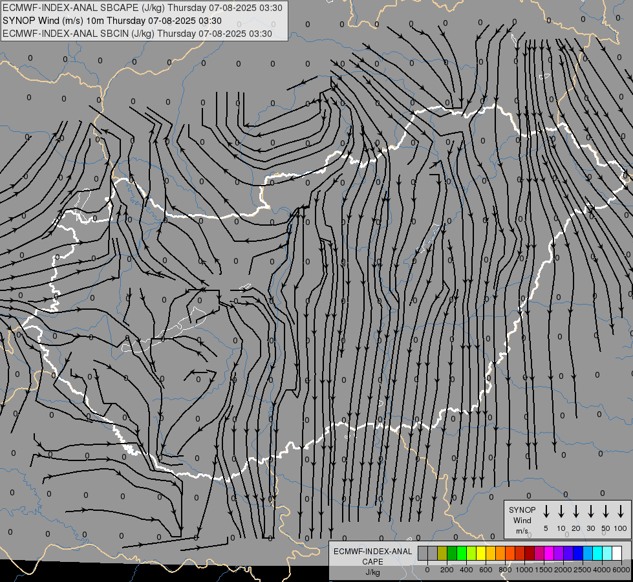Pick the pinkish-magenta swatch left of 1500 tick

tap(539, 553)
